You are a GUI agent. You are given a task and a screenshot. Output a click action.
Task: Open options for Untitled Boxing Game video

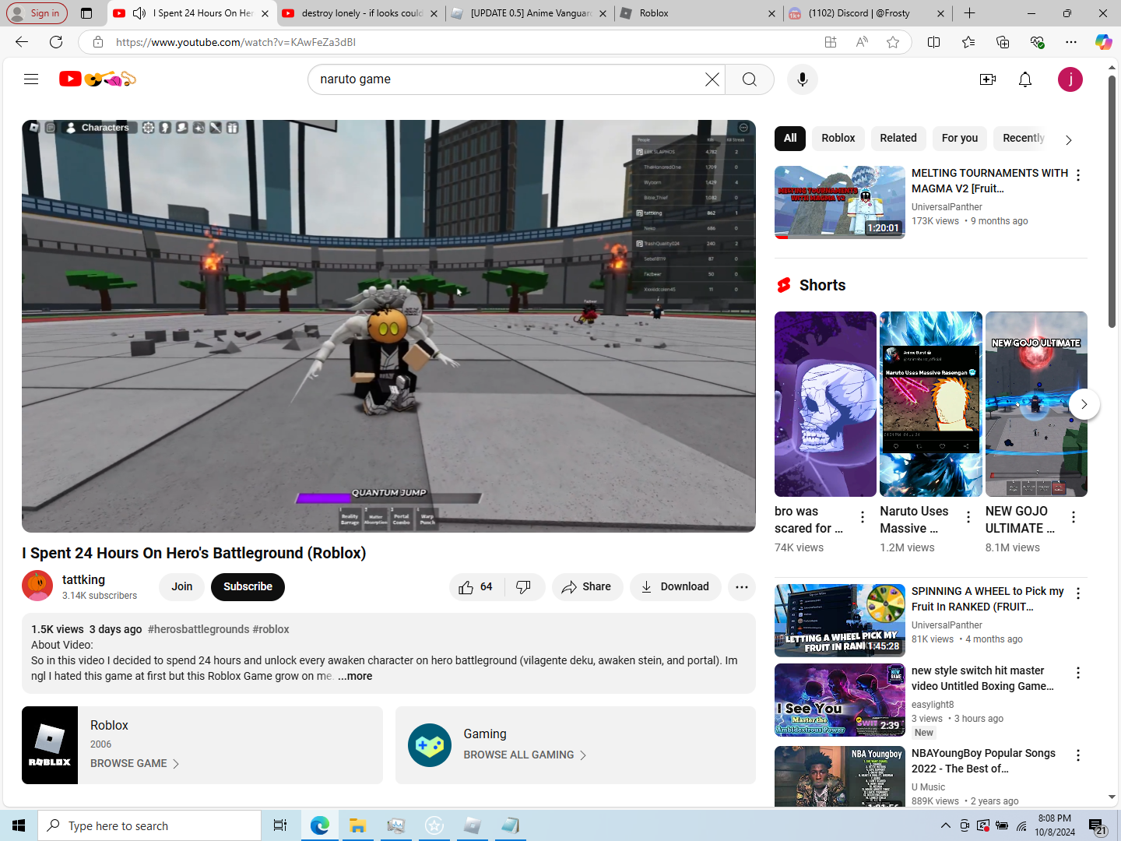[1078, 674]
